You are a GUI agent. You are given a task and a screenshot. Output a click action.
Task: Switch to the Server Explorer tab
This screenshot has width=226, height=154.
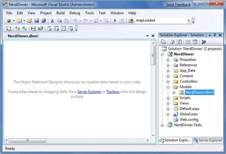pyautogui.click(x=208, y=141)
